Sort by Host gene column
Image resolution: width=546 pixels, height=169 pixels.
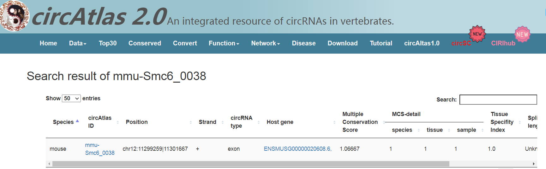point(334,122)
